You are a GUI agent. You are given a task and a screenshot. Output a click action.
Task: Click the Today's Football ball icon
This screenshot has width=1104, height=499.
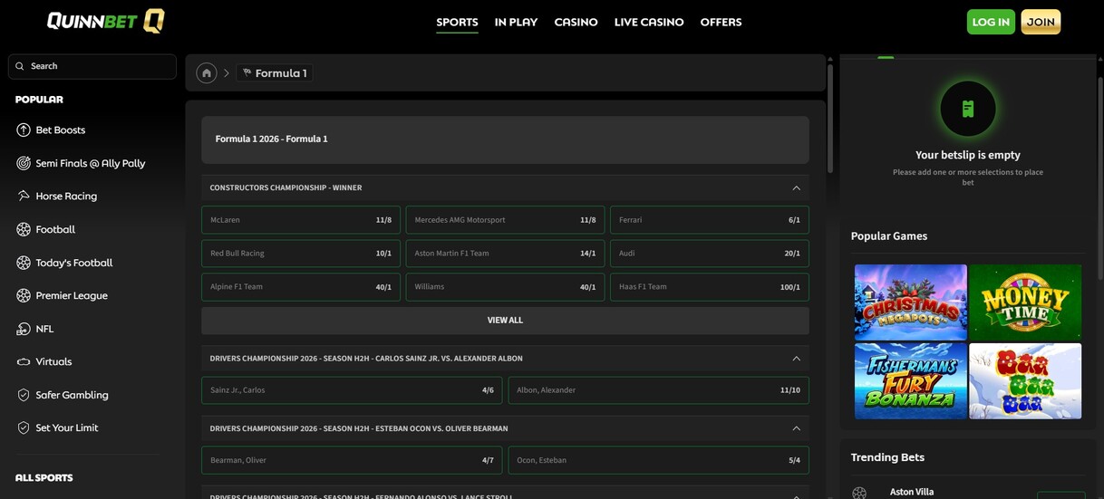(x=24, y=263)
